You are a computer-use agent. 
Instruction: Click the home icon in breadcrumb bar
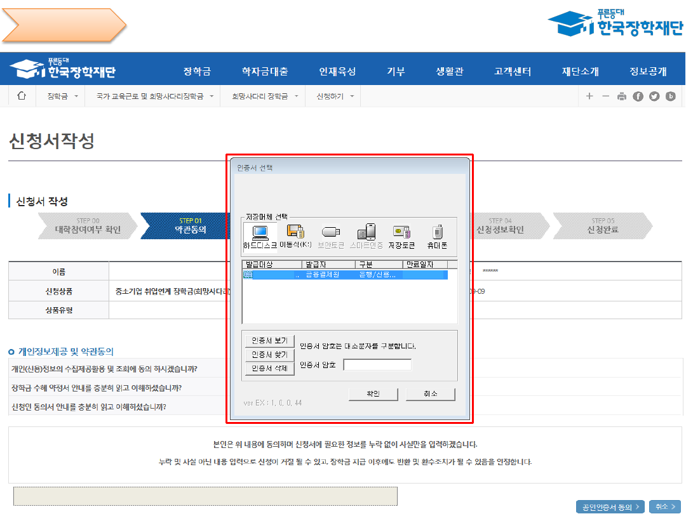(22, 96)
